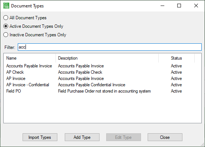Close the window with the X button

click(196, 6)
